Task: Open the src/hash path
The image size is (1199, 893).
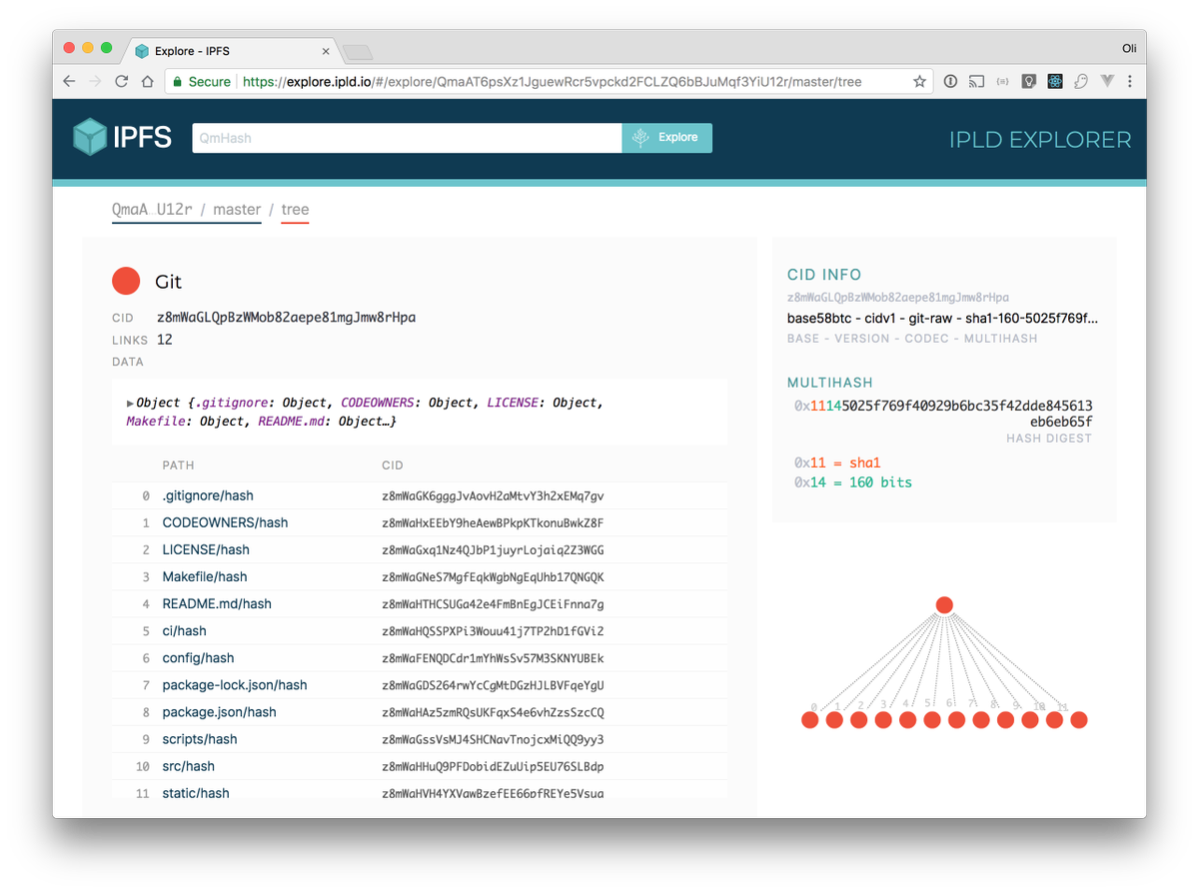Action: coord(188,765)
